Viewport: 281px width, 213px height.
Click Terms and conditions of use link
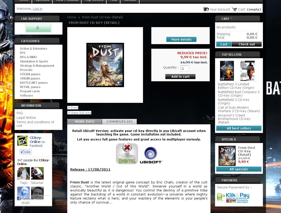pyautogui.click(x=35, y=124)
